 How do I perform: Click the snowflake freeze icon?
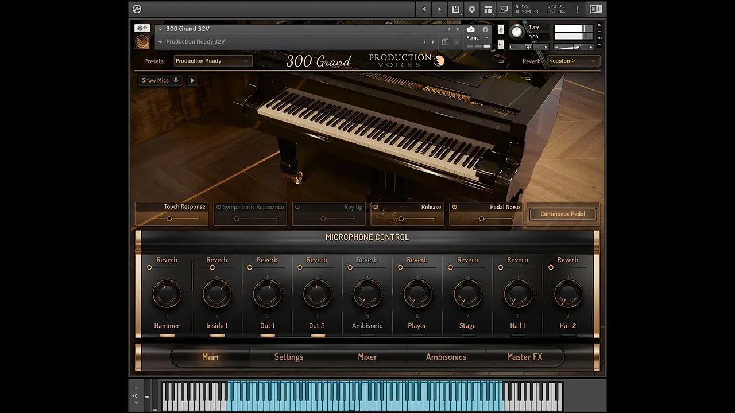pos(142,28)
